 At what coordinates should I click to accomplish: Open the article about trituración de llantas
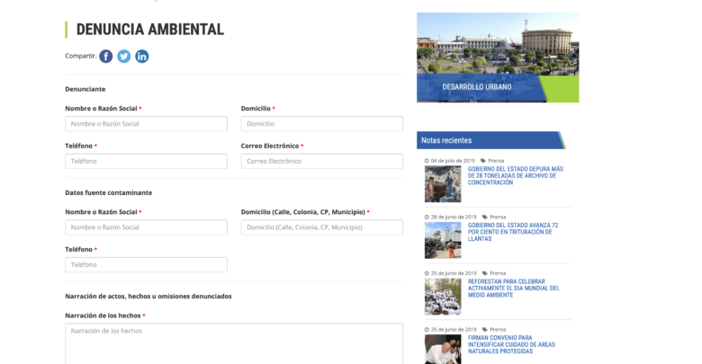click(x=513, y=232)
